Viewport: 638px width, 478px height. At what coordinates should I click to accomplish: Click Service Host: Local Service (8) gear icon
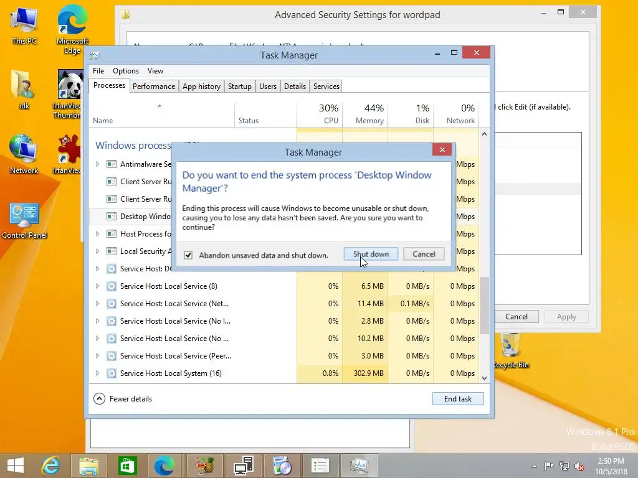point(111,286)
